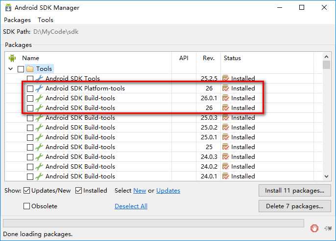This screenshot has height=241, width=336.
Task: Click the scrollbar up arrow
Action: (x=326, y=57)
